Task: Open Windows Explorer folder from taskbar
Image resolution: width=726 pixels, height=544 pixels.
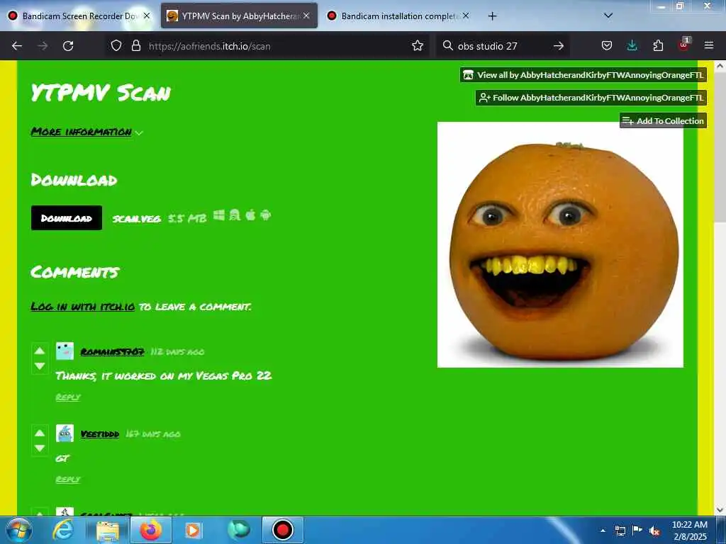Action: click(108, 531)
